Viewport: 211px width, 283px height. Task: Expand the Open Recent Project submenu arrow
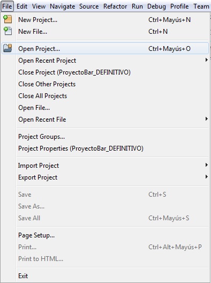click(207, 59)
